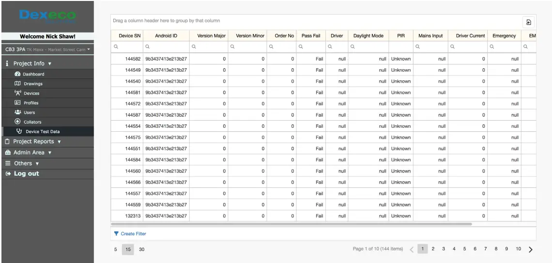Click the horizontal scrollbar of the table

point(291,224)
